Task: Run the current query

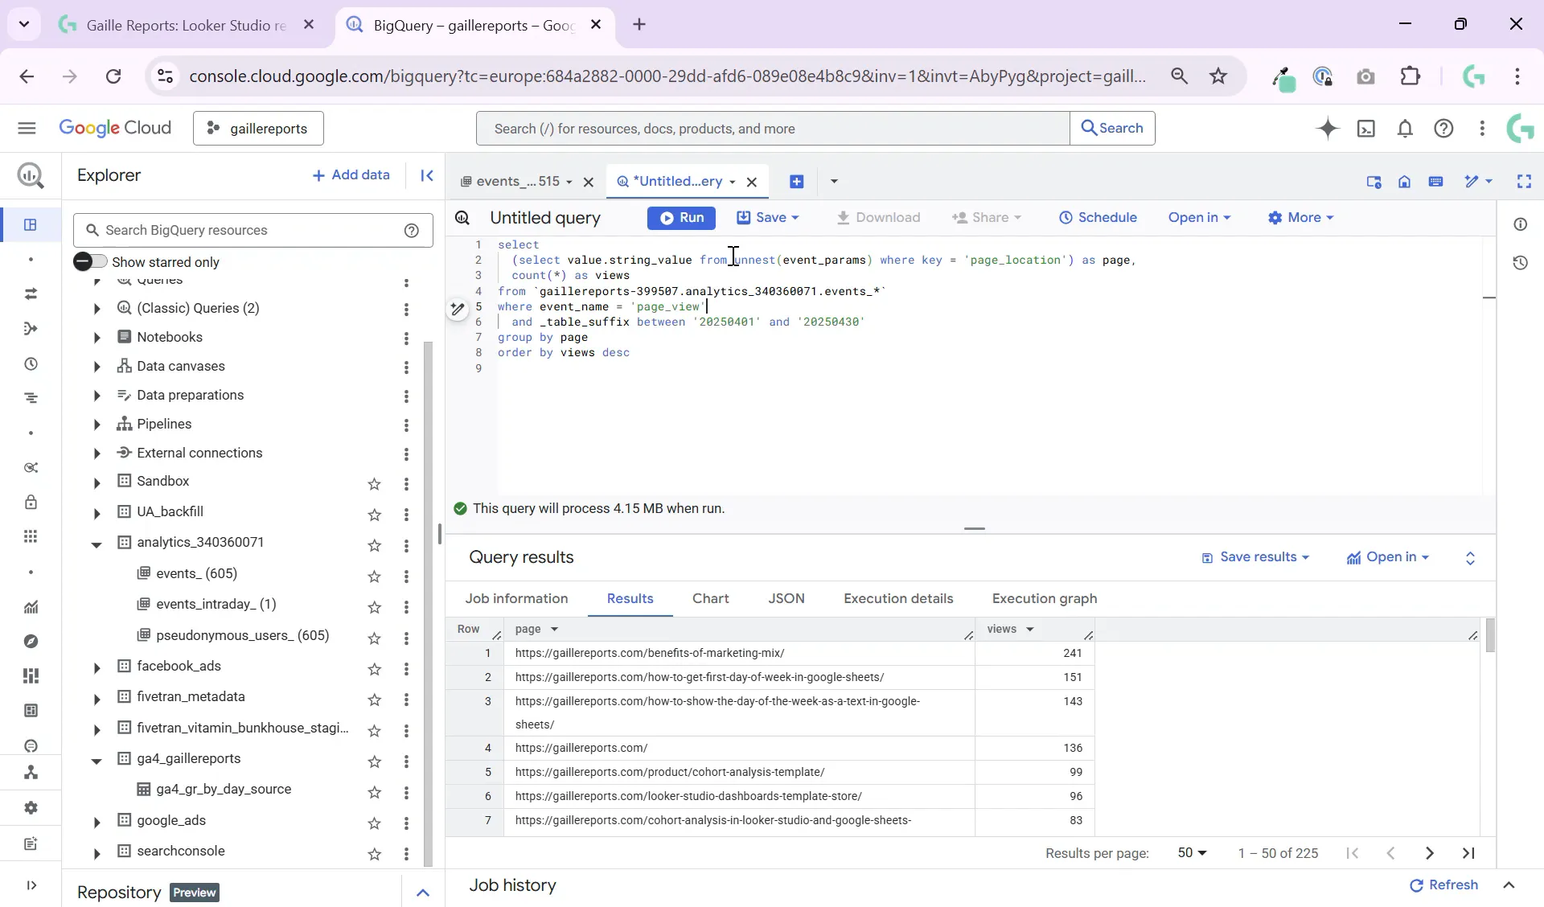Action: (x=681, y=218)
